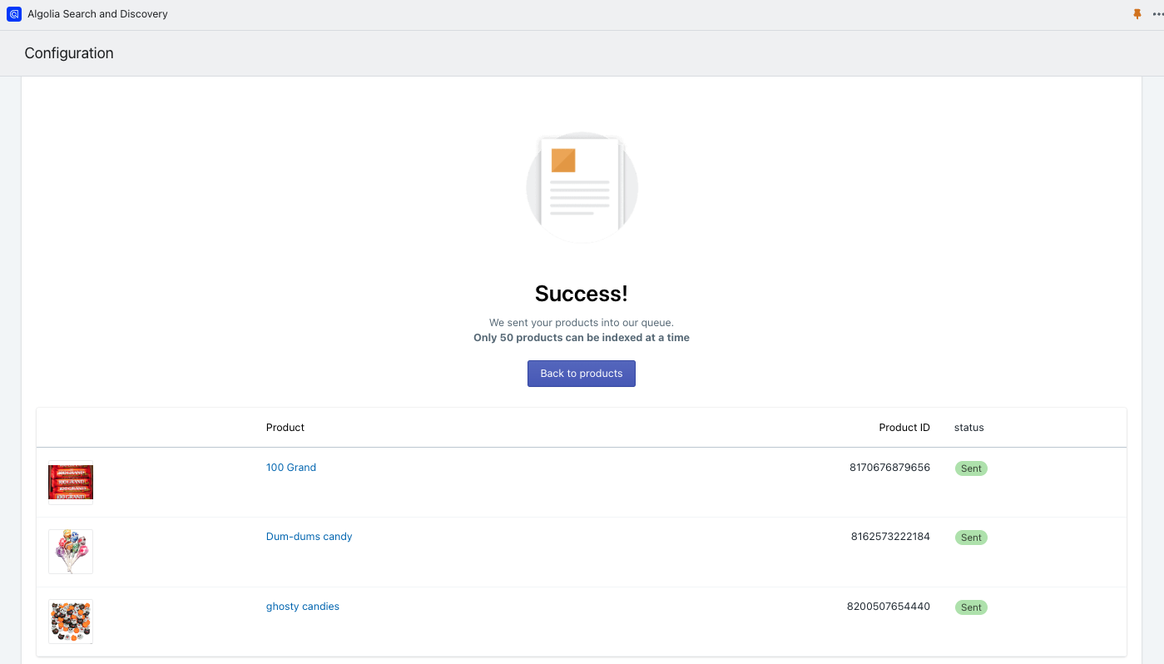The height and width of the screenshot is (664, 1164).
Task: Click the Dum-dums candy thumbnail image
Action: (71, 552)
